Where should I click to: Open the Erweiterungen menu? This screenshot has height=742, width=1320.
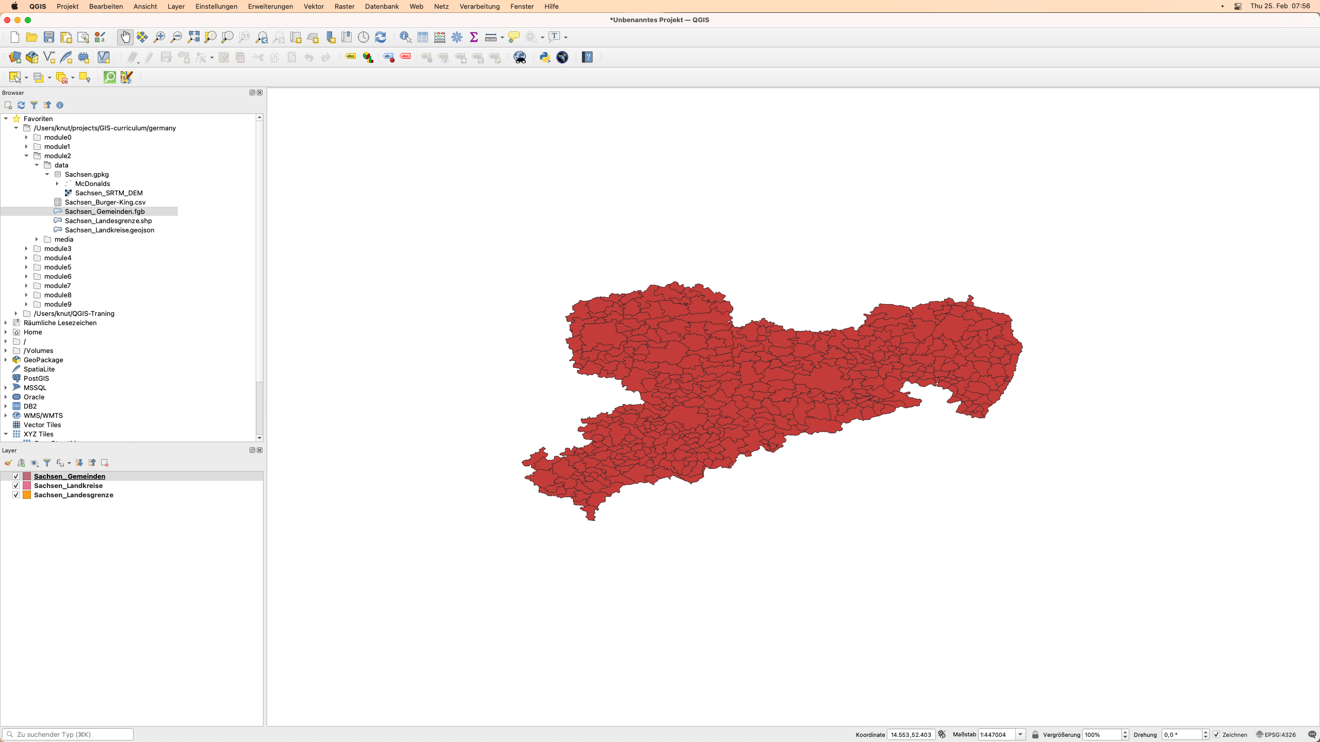tap(270, 6)
